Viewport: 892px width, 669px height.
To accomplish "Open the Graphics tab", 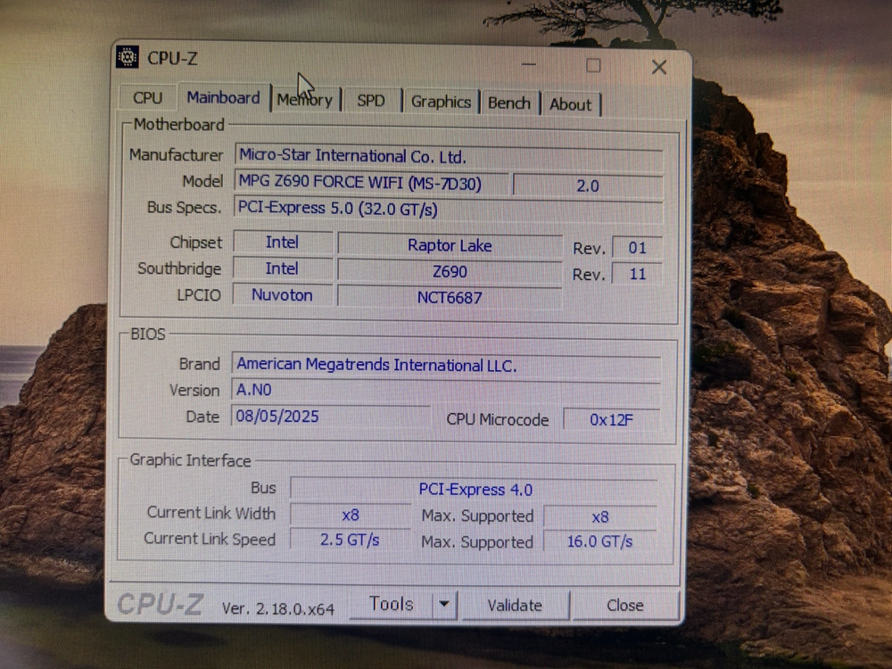I will click(x=441, y=102).
